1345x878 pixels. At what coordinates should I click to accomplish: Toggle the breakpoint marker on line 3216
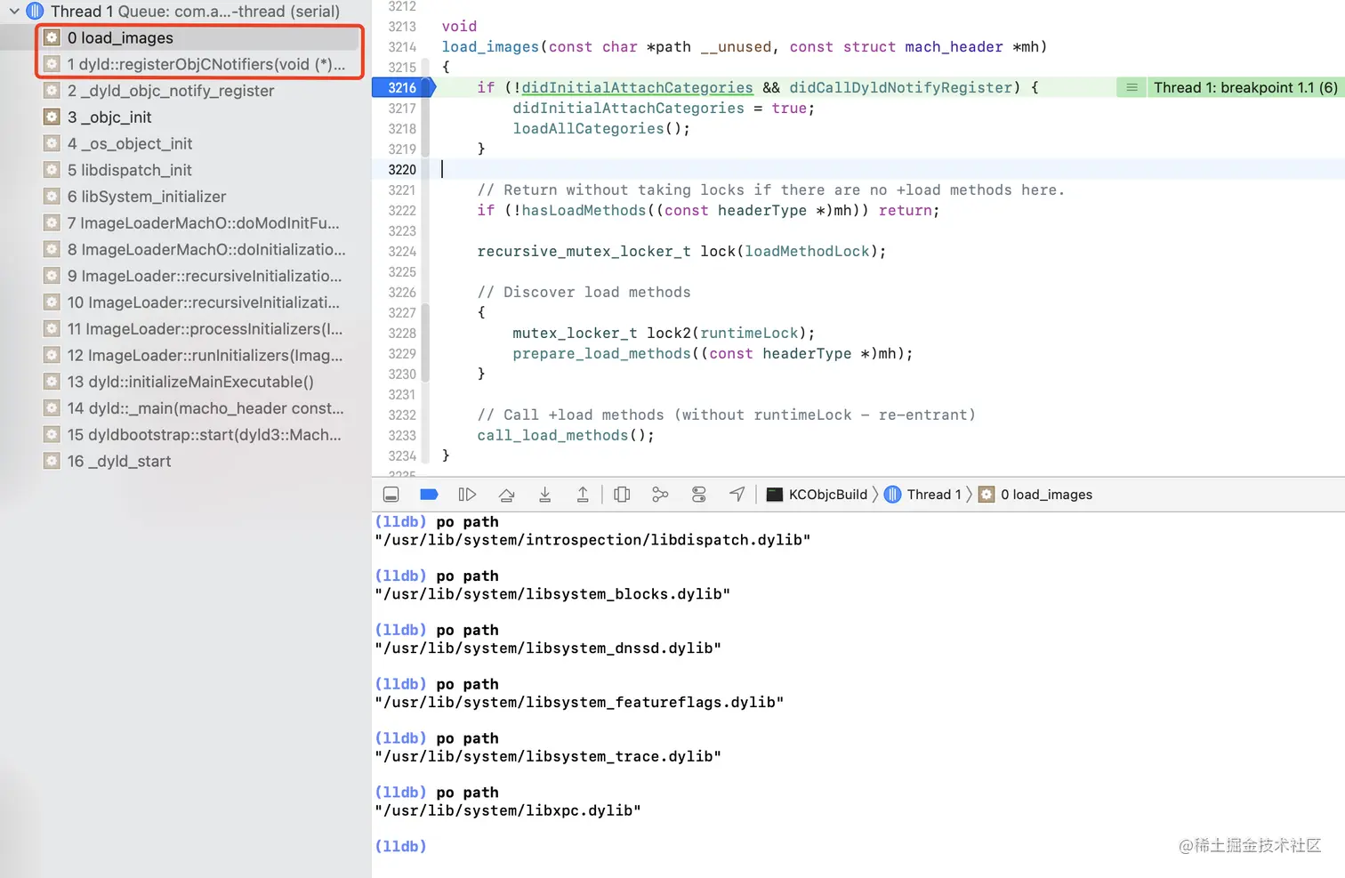tap(403, 87)
